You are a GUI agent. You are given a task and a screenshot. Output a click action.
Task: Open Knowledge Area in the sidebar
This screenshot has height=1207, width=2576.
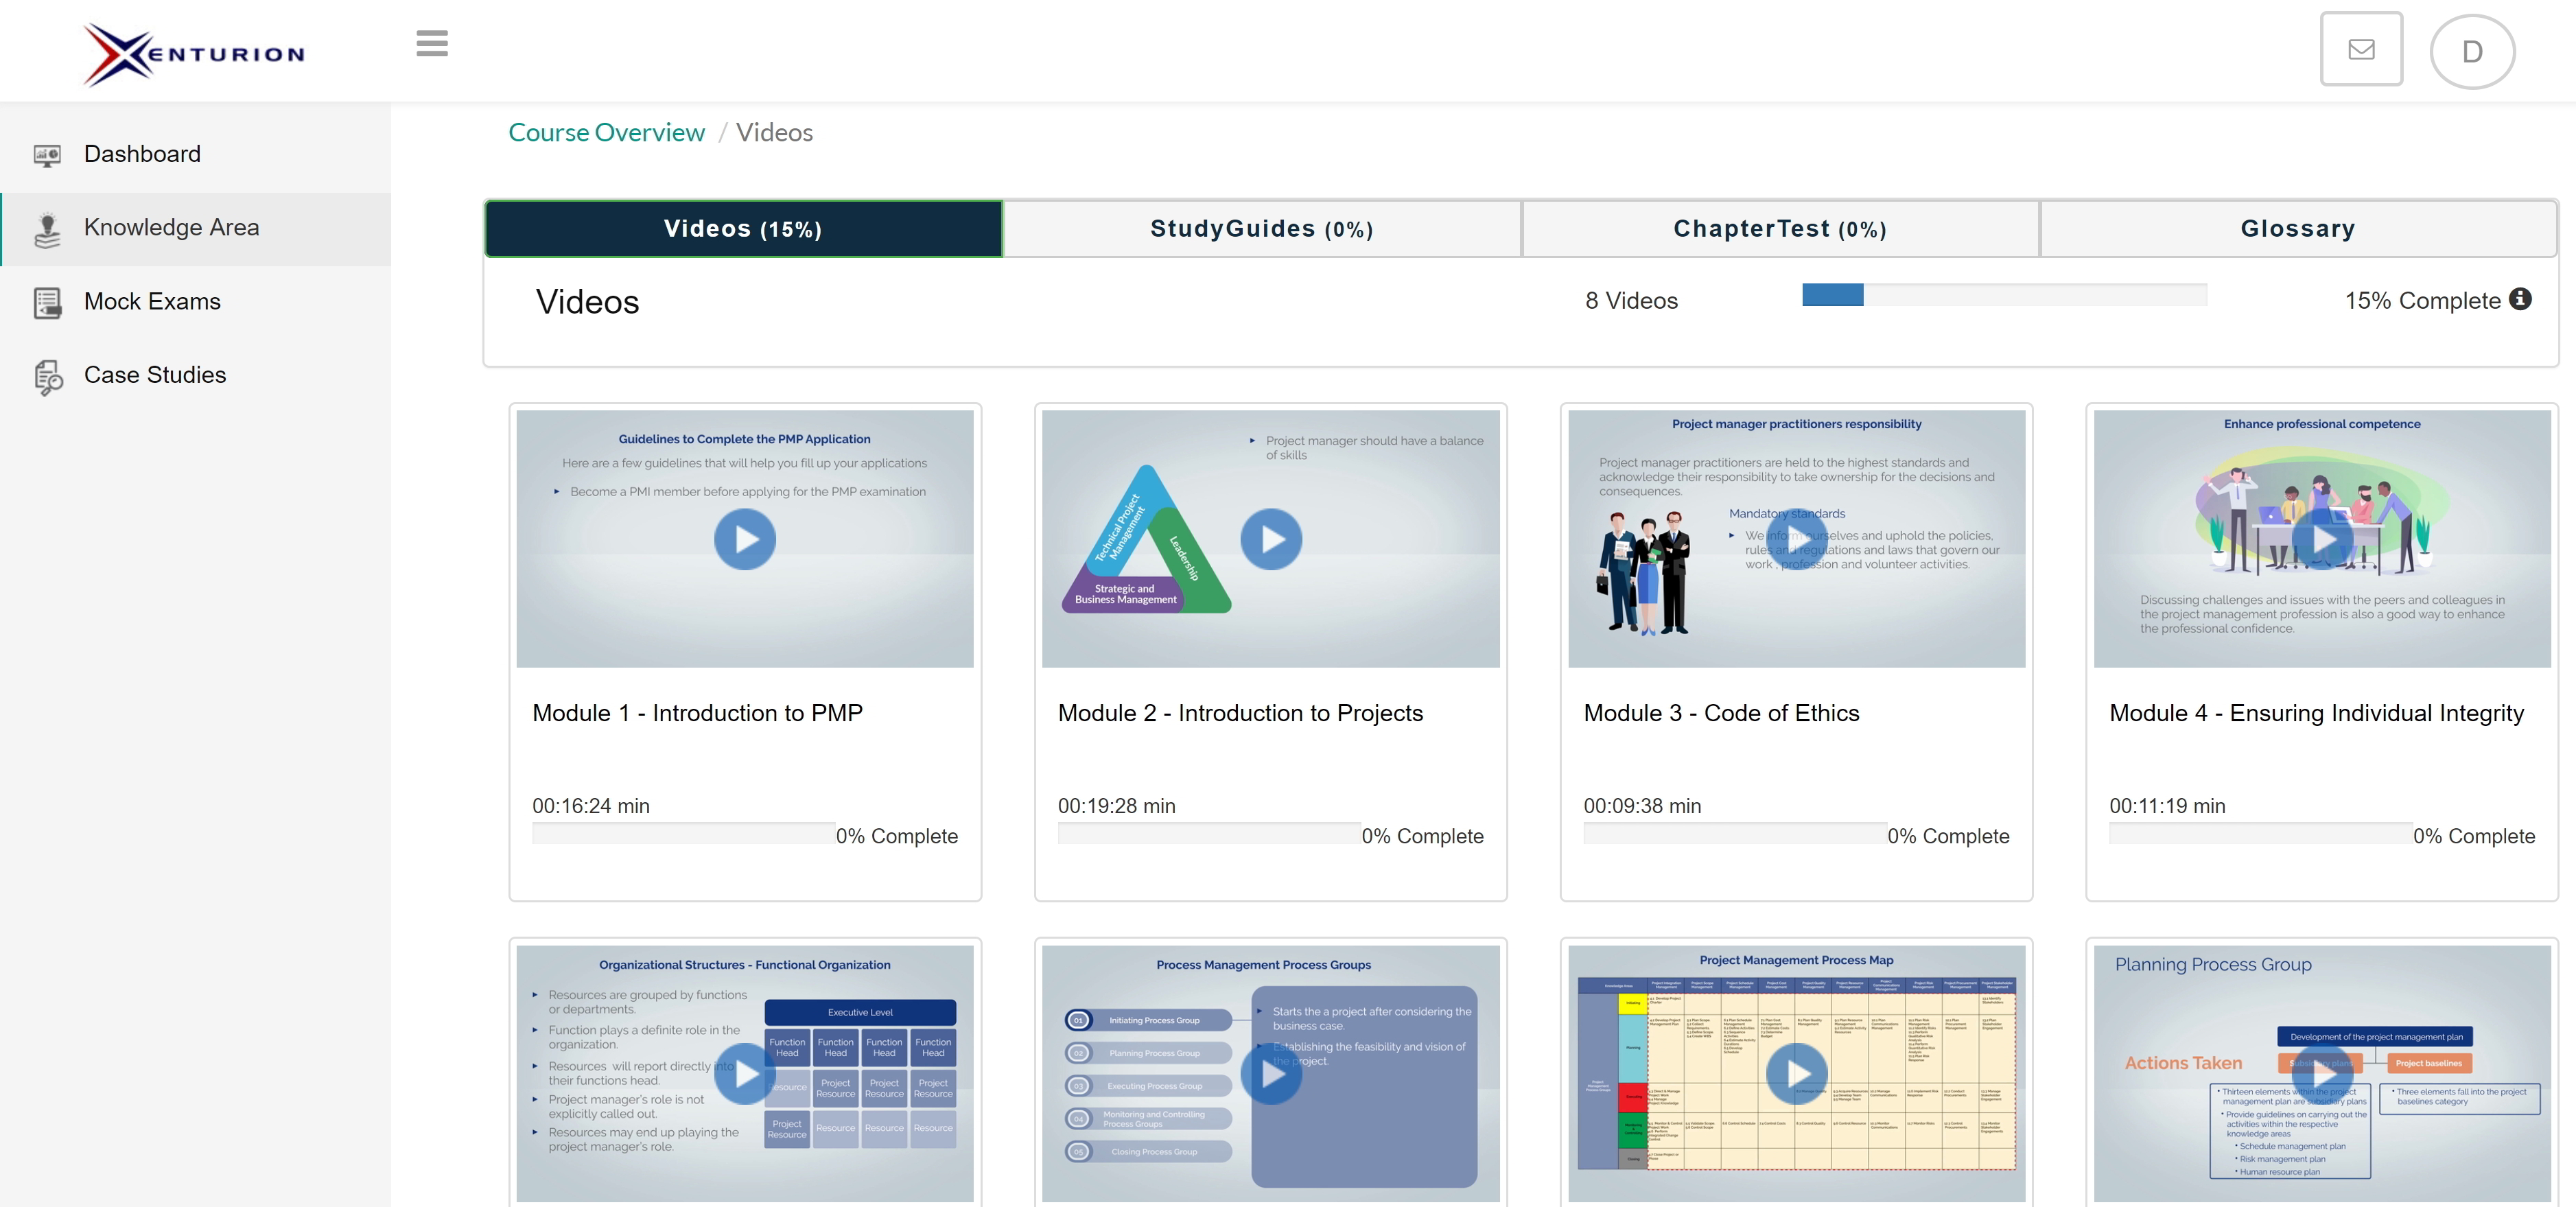[x=171, y=228]
